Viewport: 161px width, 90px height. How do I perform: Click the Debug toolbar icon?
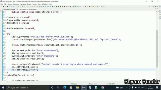50,6
